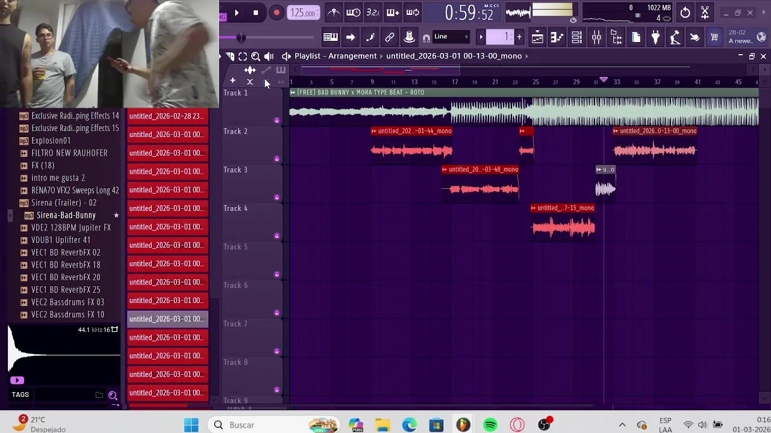Click the playlist pencil draw tool icon
This screenshot has width=771, height=433.
229,56
